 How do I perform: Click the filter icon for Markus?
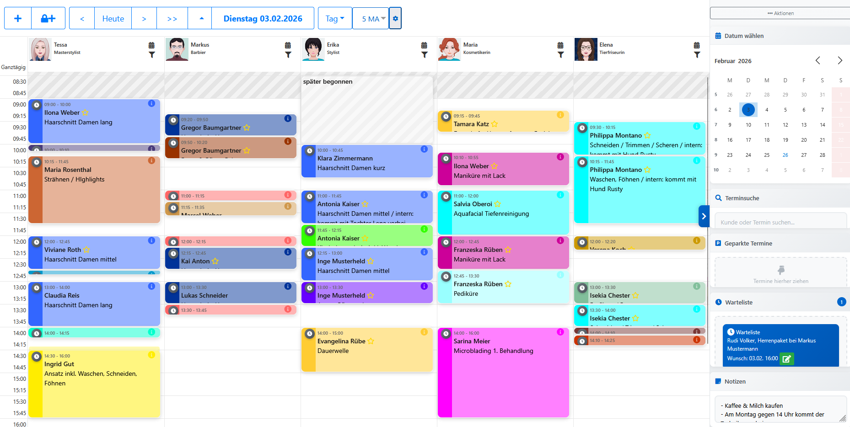click(x=288, y=55)
